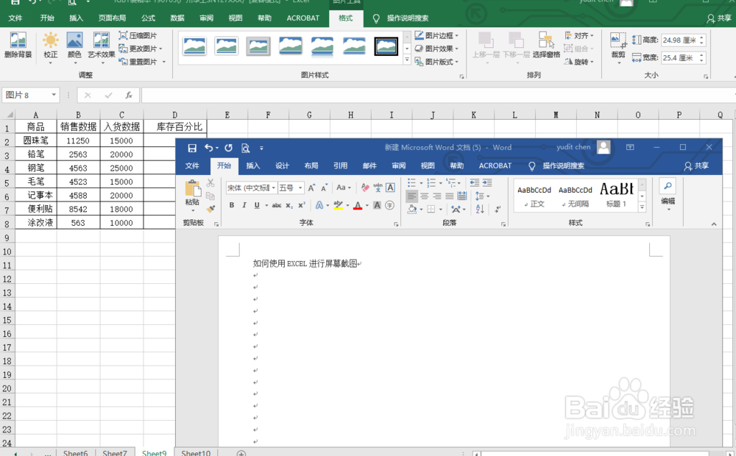Click the insert function fx icon
The width and height of the screenshot is (736, 456).
(129, 95)
